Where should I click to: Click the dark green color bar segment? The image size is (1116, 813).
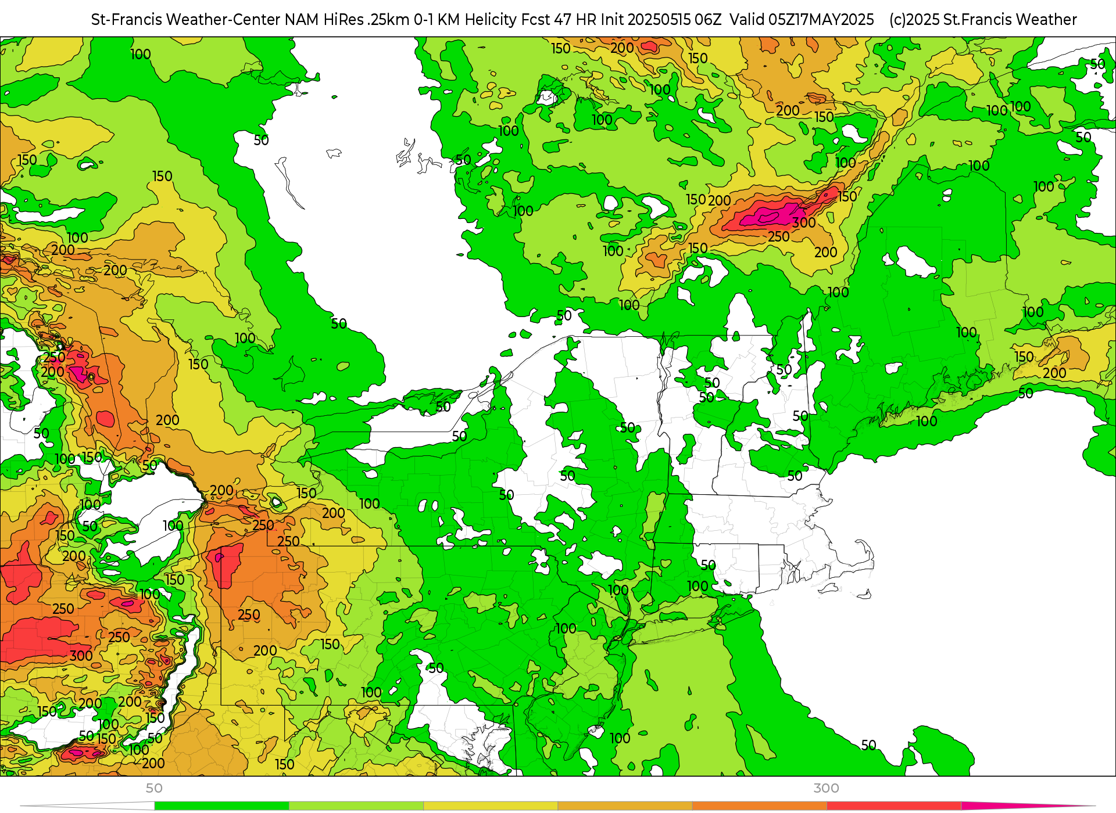221,806
